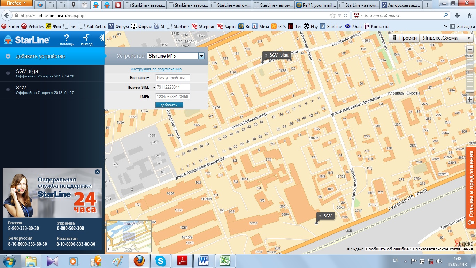Open the StarLine help (помощь) icon

(x=67, y=39)
